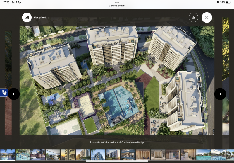
Task: Click the 'Ilustração Artística do Latitud Condominium Design' caption
Action: pos(117,142)
